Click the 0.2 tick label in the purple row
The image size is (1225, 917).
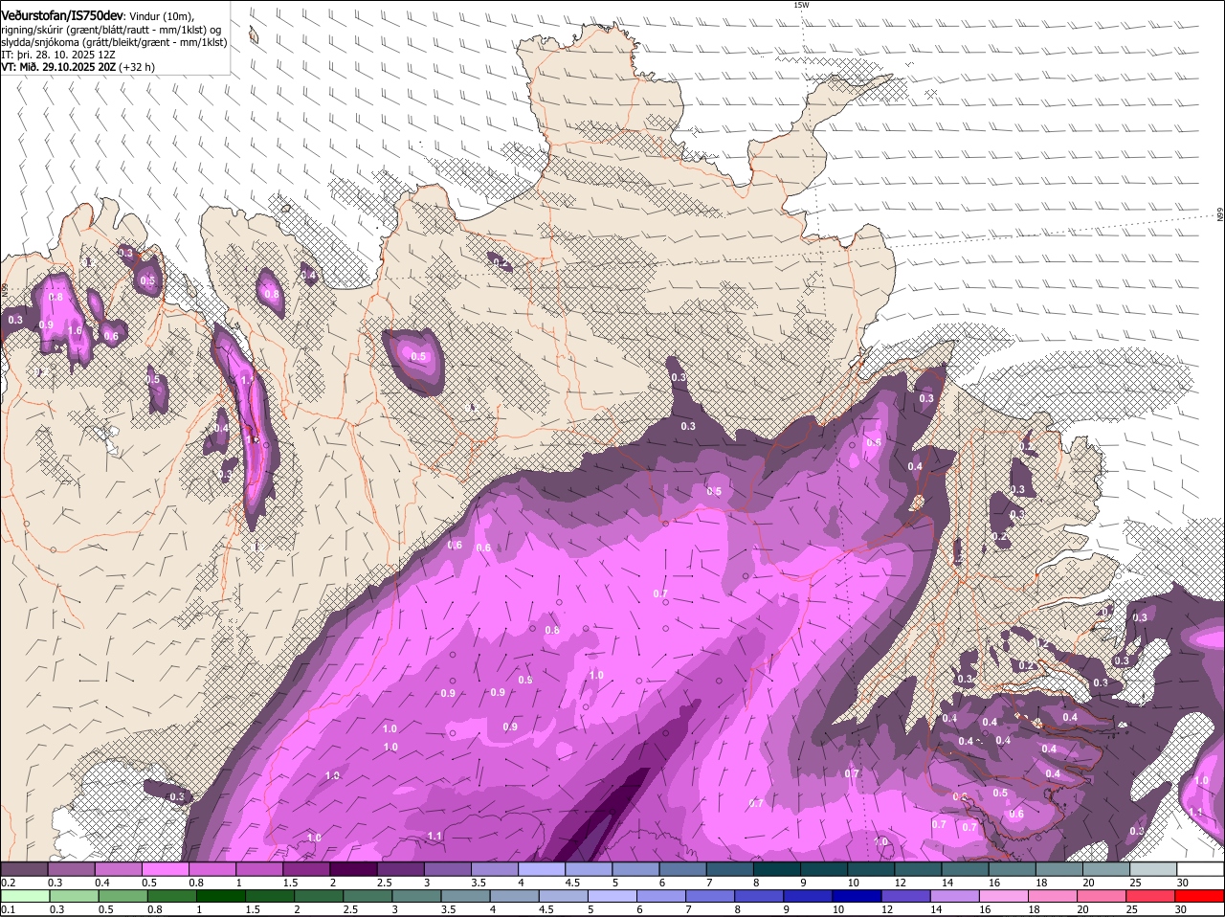pos(7,882)
